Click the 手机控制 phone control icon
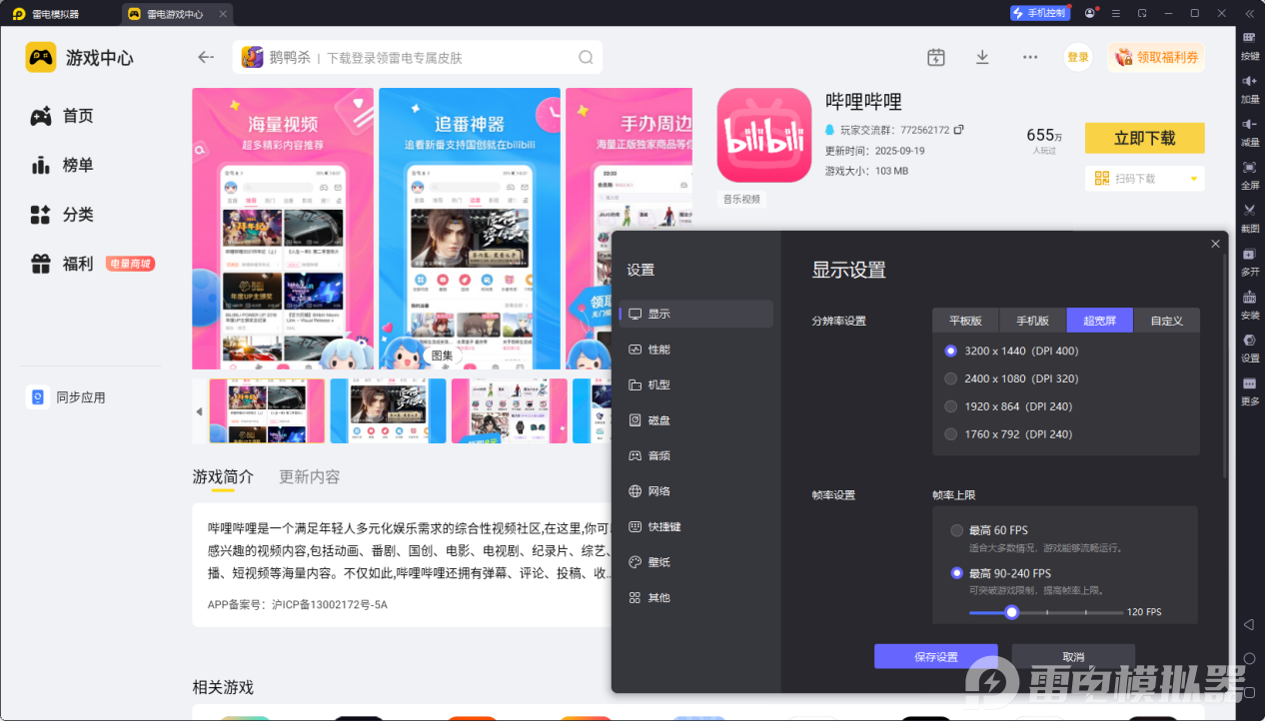 [1040, 13]
